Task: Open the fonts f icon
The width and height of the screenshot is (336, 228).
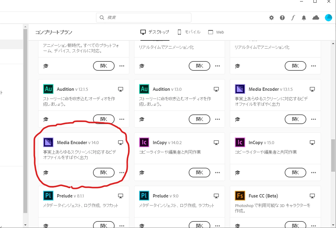Action: pos(293,18)
